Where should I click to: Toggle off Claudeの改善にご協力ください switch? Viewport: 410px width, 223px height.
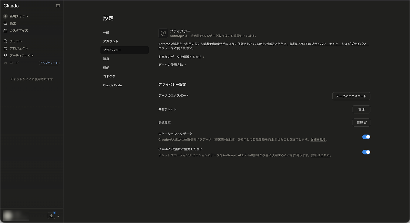[x=366, y=152]
